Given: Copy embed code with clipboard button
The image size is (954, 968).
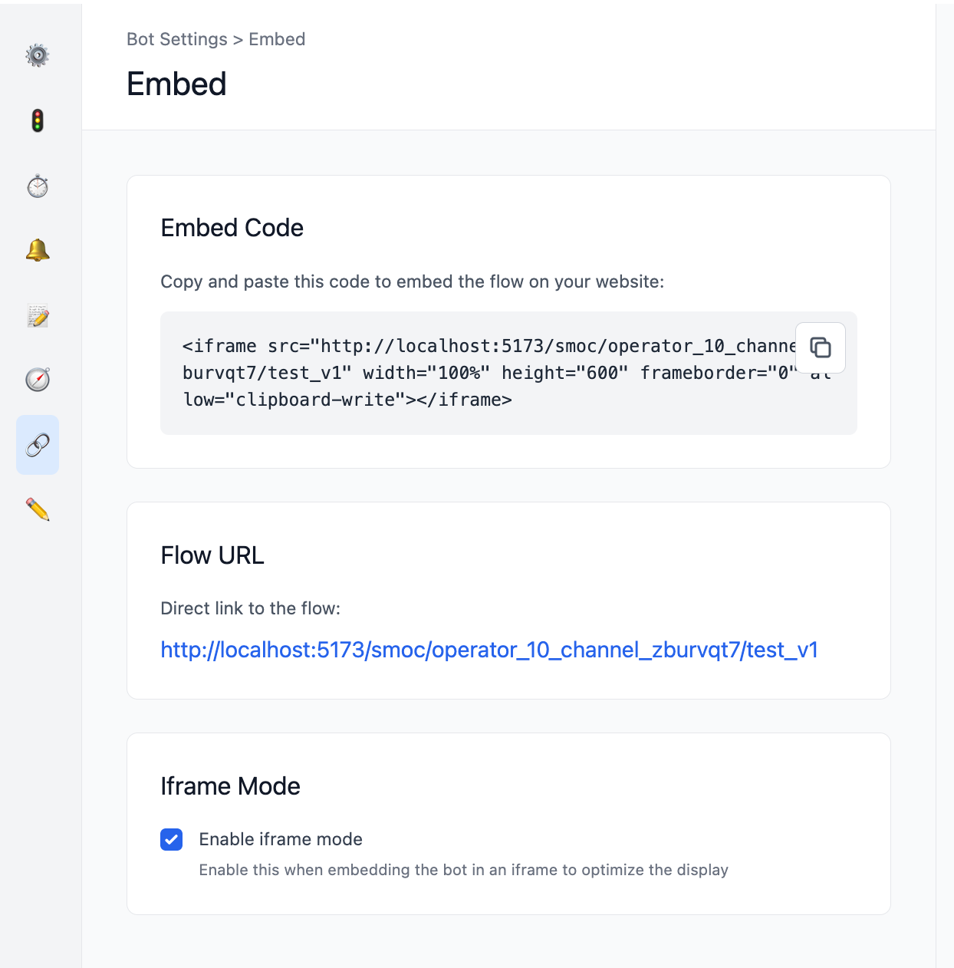Looking at the screenshot, I should [x=821, y=347].
